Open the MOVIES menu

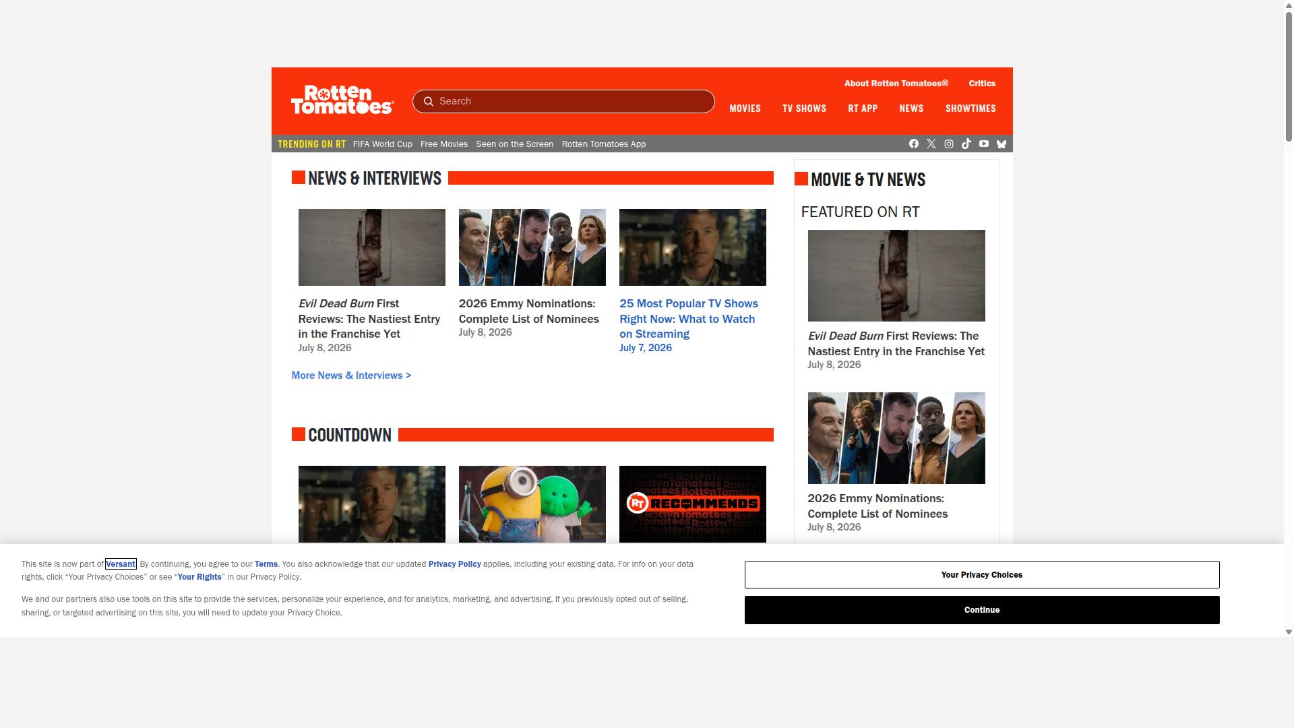(x=745, y=109)
